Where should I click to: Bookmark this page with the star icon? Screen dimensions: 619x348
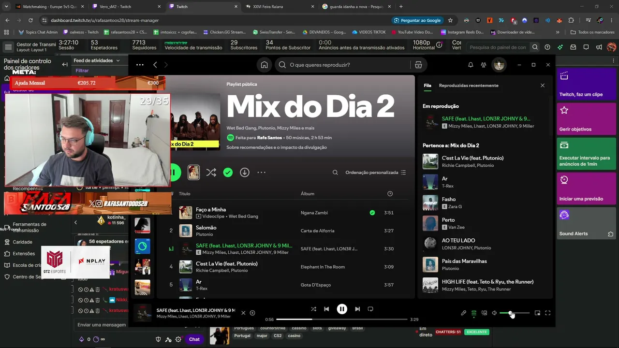450,20
